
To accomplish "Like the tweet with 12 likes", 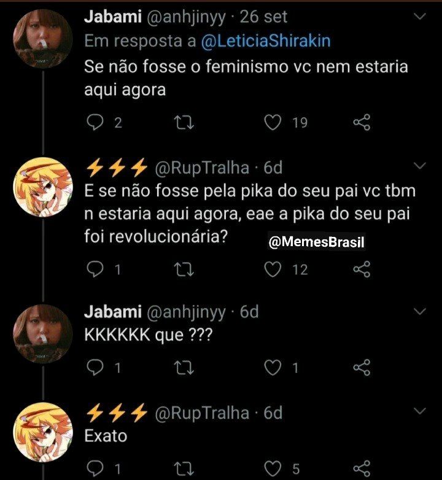I will tap(273, 269).
